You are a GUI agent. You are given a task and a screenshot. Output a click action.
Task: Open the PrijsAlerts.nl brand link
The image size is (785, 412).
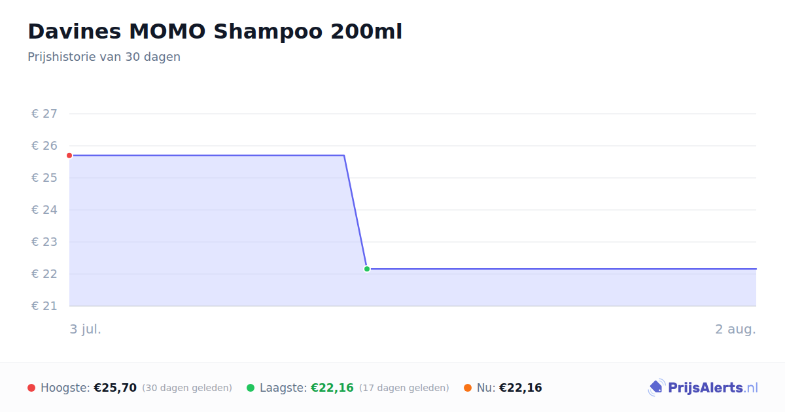(x=703, y=388)
